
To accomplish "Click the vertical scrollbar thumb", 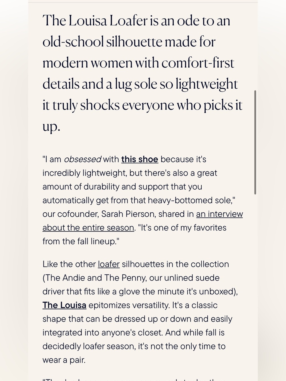I will [x=255, y=142].
